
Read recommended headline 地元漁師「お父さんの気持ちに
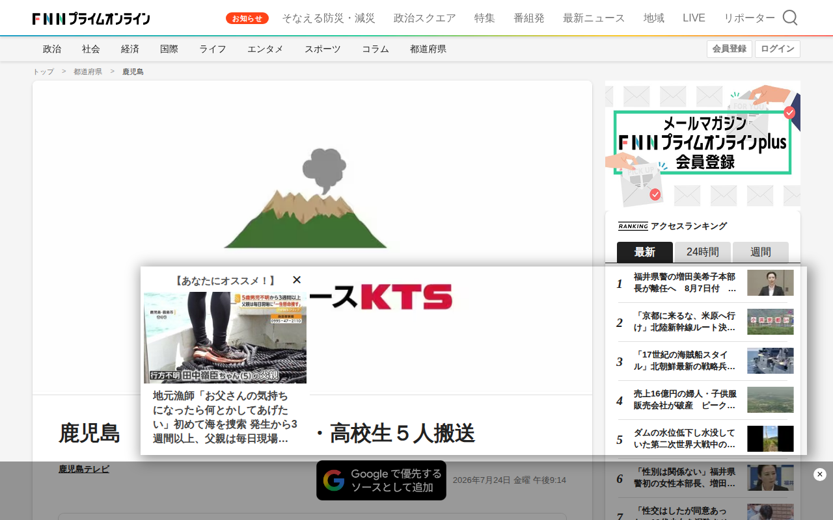225,417
